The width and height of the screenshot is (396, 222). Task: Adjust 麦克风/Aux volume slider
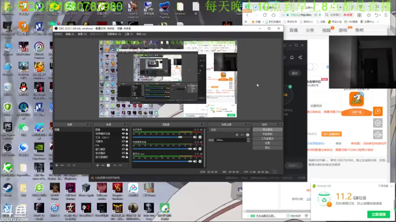pyautogui.click(x=162, y=161)
